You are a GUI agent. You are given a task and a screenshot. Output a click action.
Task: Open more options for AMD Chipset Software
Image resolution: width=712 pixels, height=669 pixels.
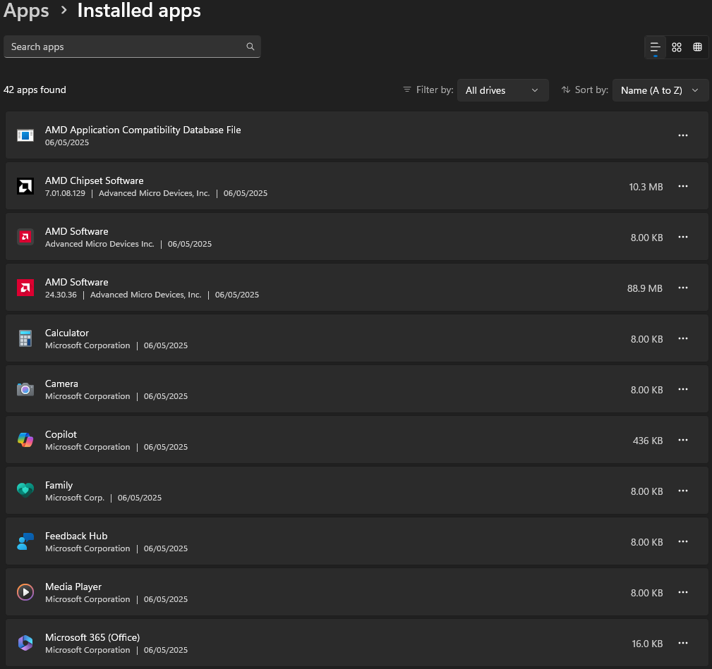[683, 186]
